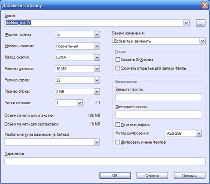Expand the Метод сжатия LZMA combo box
This screenshot has height=184, width=210.
point(97,58)
